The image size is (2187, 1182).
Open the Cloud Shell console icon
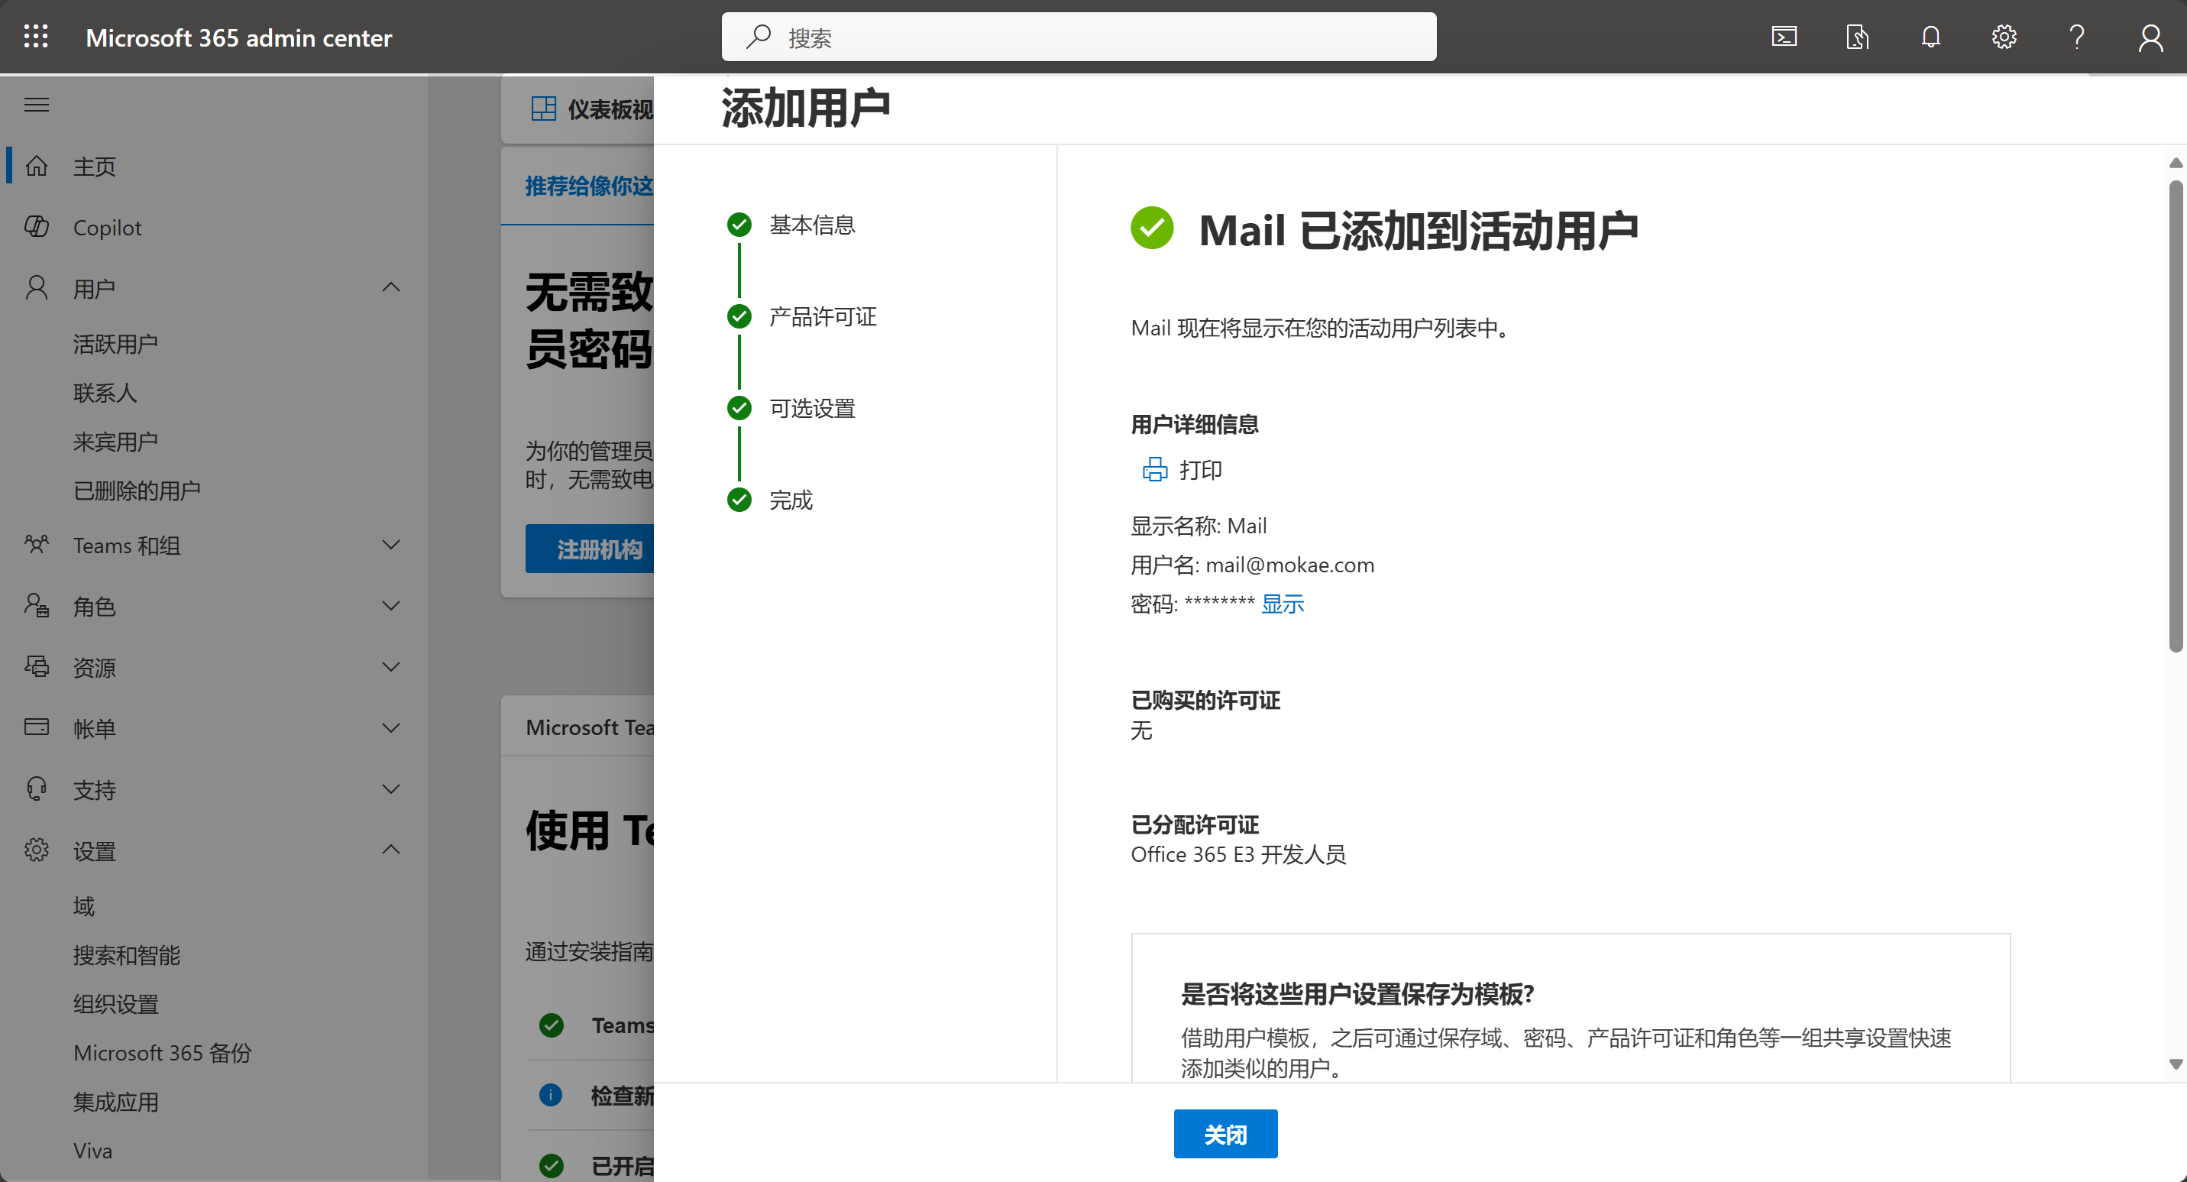pos(1784,37)
